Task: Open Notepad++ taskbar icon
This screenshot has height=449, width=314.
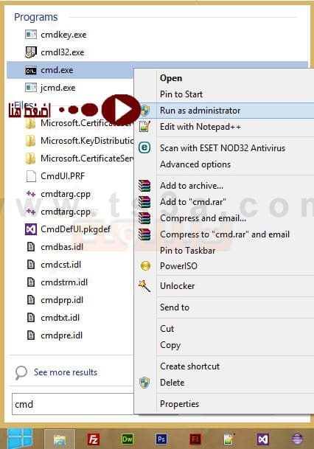Action: click(229, 439)
